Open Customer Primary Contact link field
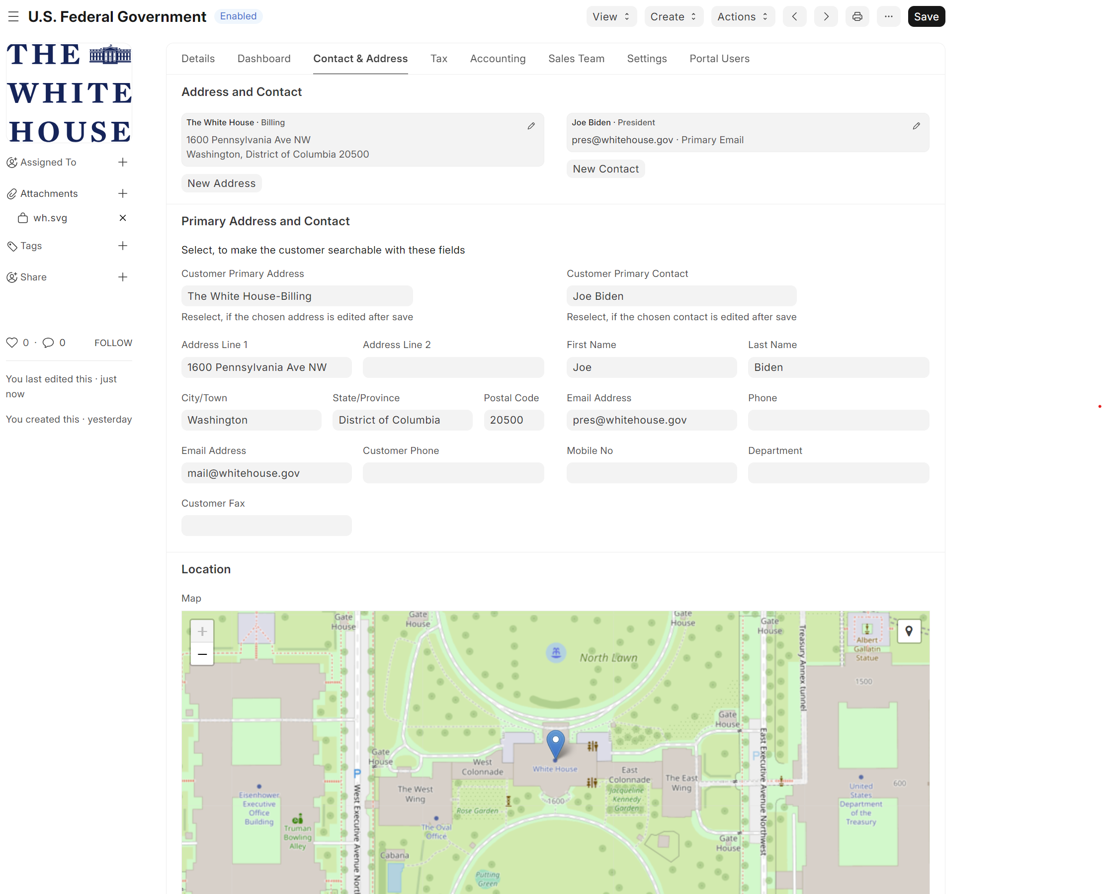1102x894 pixels. [681, 296]
